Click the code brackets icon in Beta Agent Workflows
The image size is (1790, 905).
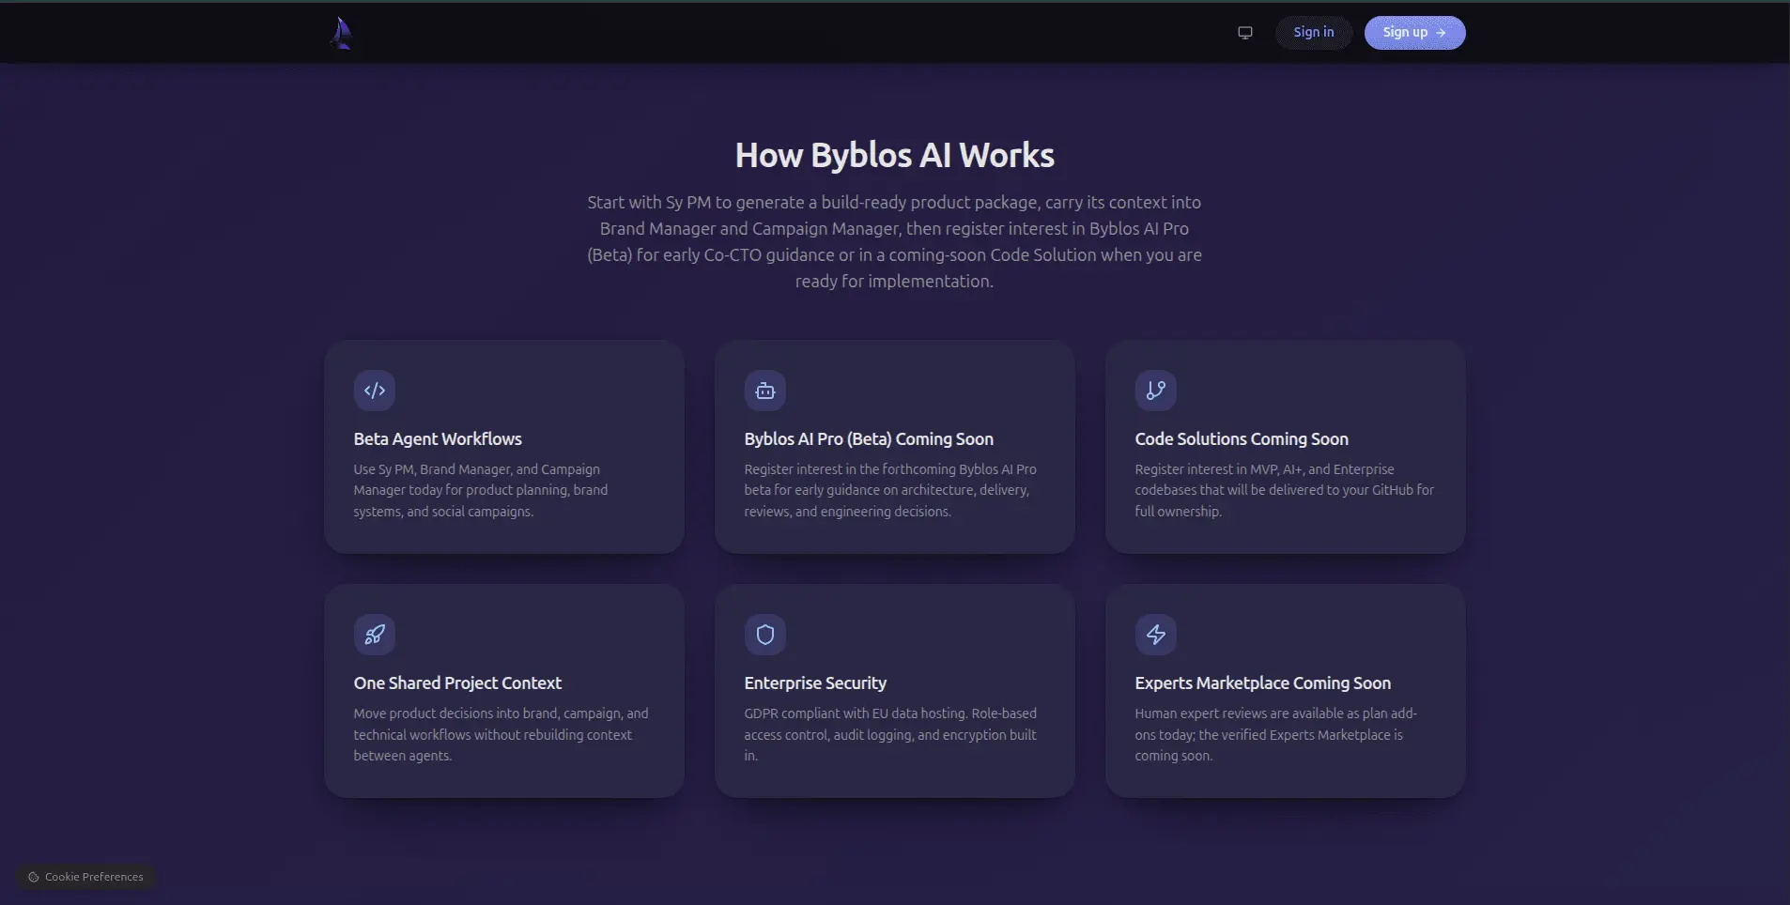click(375, 391)
